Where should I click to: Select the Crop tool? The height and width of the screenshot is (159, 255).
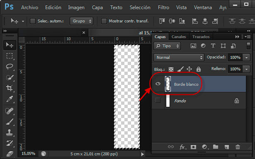click(x=10, y=88)
